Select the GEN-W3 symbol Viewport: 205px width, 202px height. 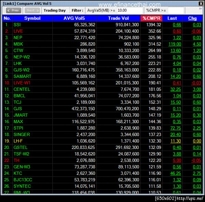[x=22, y=167]
